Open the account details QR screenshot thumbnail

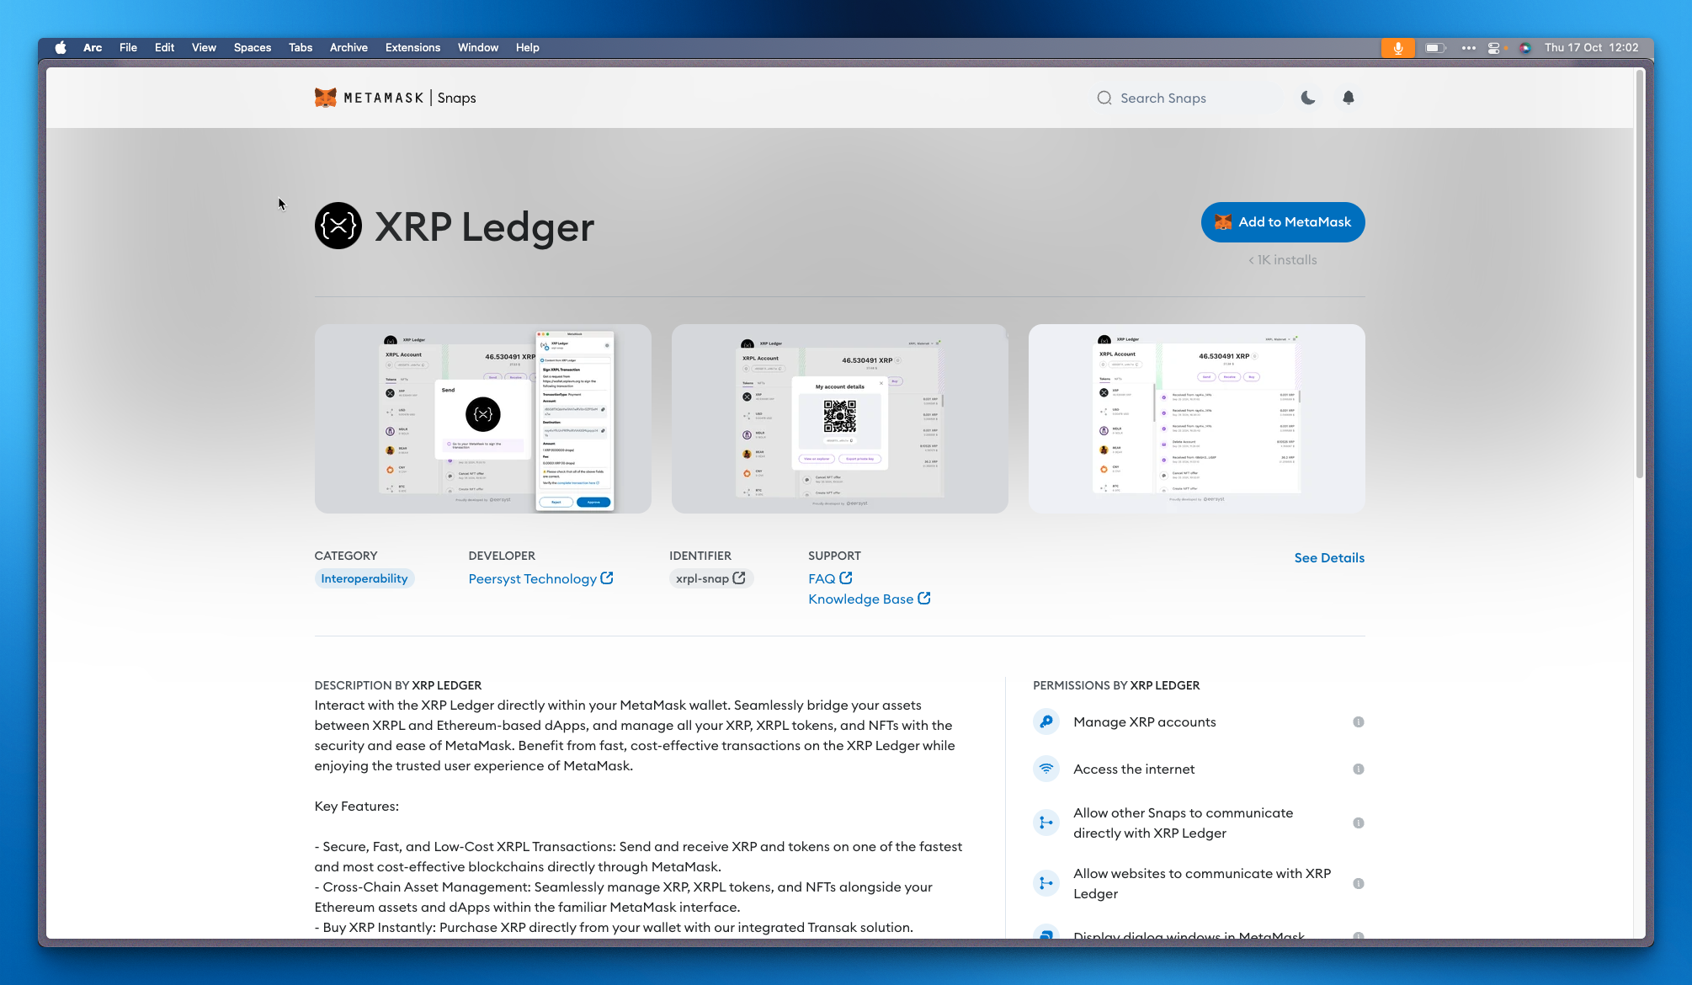click(x=840, y=418)
